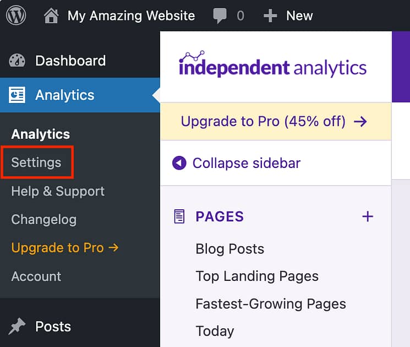Screen dimensions: 410x347
Task: Open the Changelog submenu item
Action: coord(44,219)
